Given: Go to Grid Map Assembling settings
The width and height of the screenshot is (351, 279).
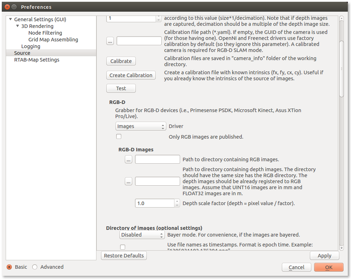Looking at the screenshot, I should point(53,40).
